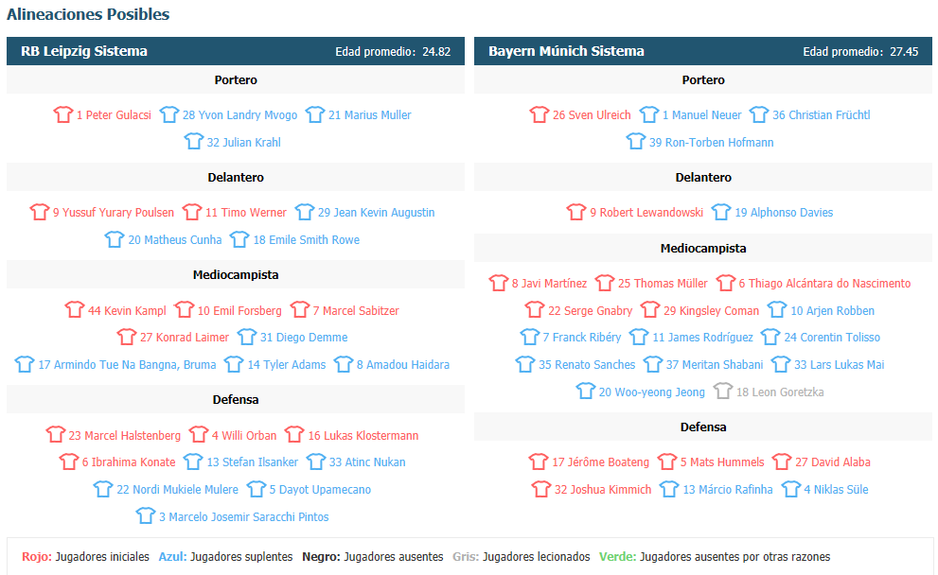Image resolution: width=938 pixels, height=575 pixels.
Task: Click the shirt icon next to Thomas Müller
Action: 605,283
